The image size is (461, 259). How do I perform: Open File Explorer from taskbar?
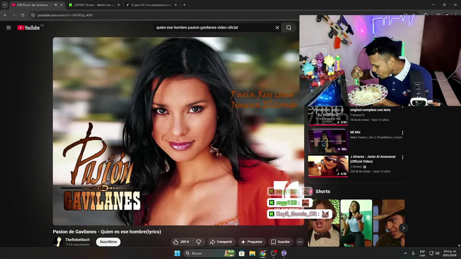coord(252,253)
